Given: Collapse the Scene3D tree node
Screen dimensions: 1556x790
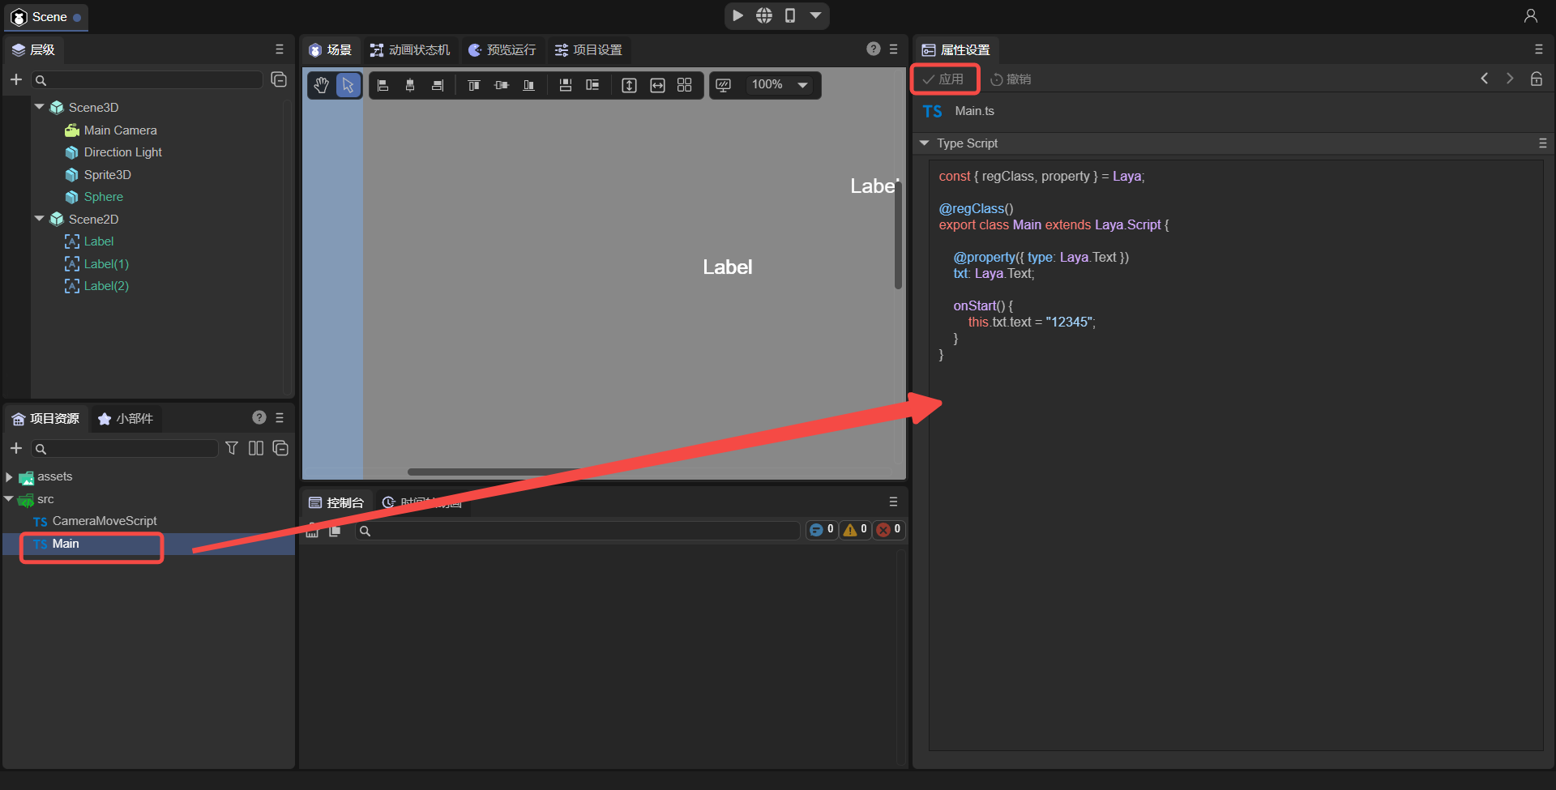Looking at the screenshot, I should point(39,107).
